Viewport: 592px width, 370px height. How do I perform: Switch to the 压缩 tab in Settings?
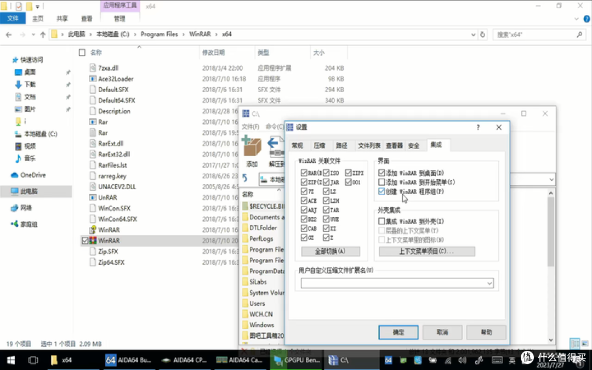pyautogui.click(x=320, y=146)
